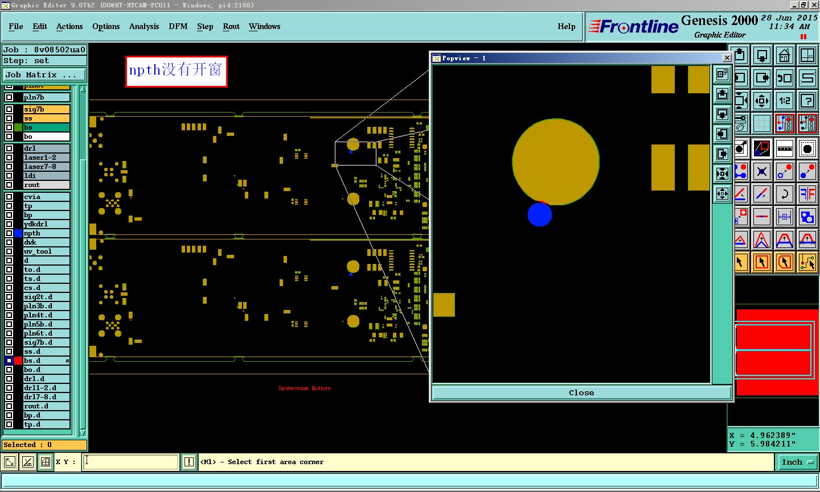Click the question mark help icon
The image size is (820, 492).
(807, 101)
